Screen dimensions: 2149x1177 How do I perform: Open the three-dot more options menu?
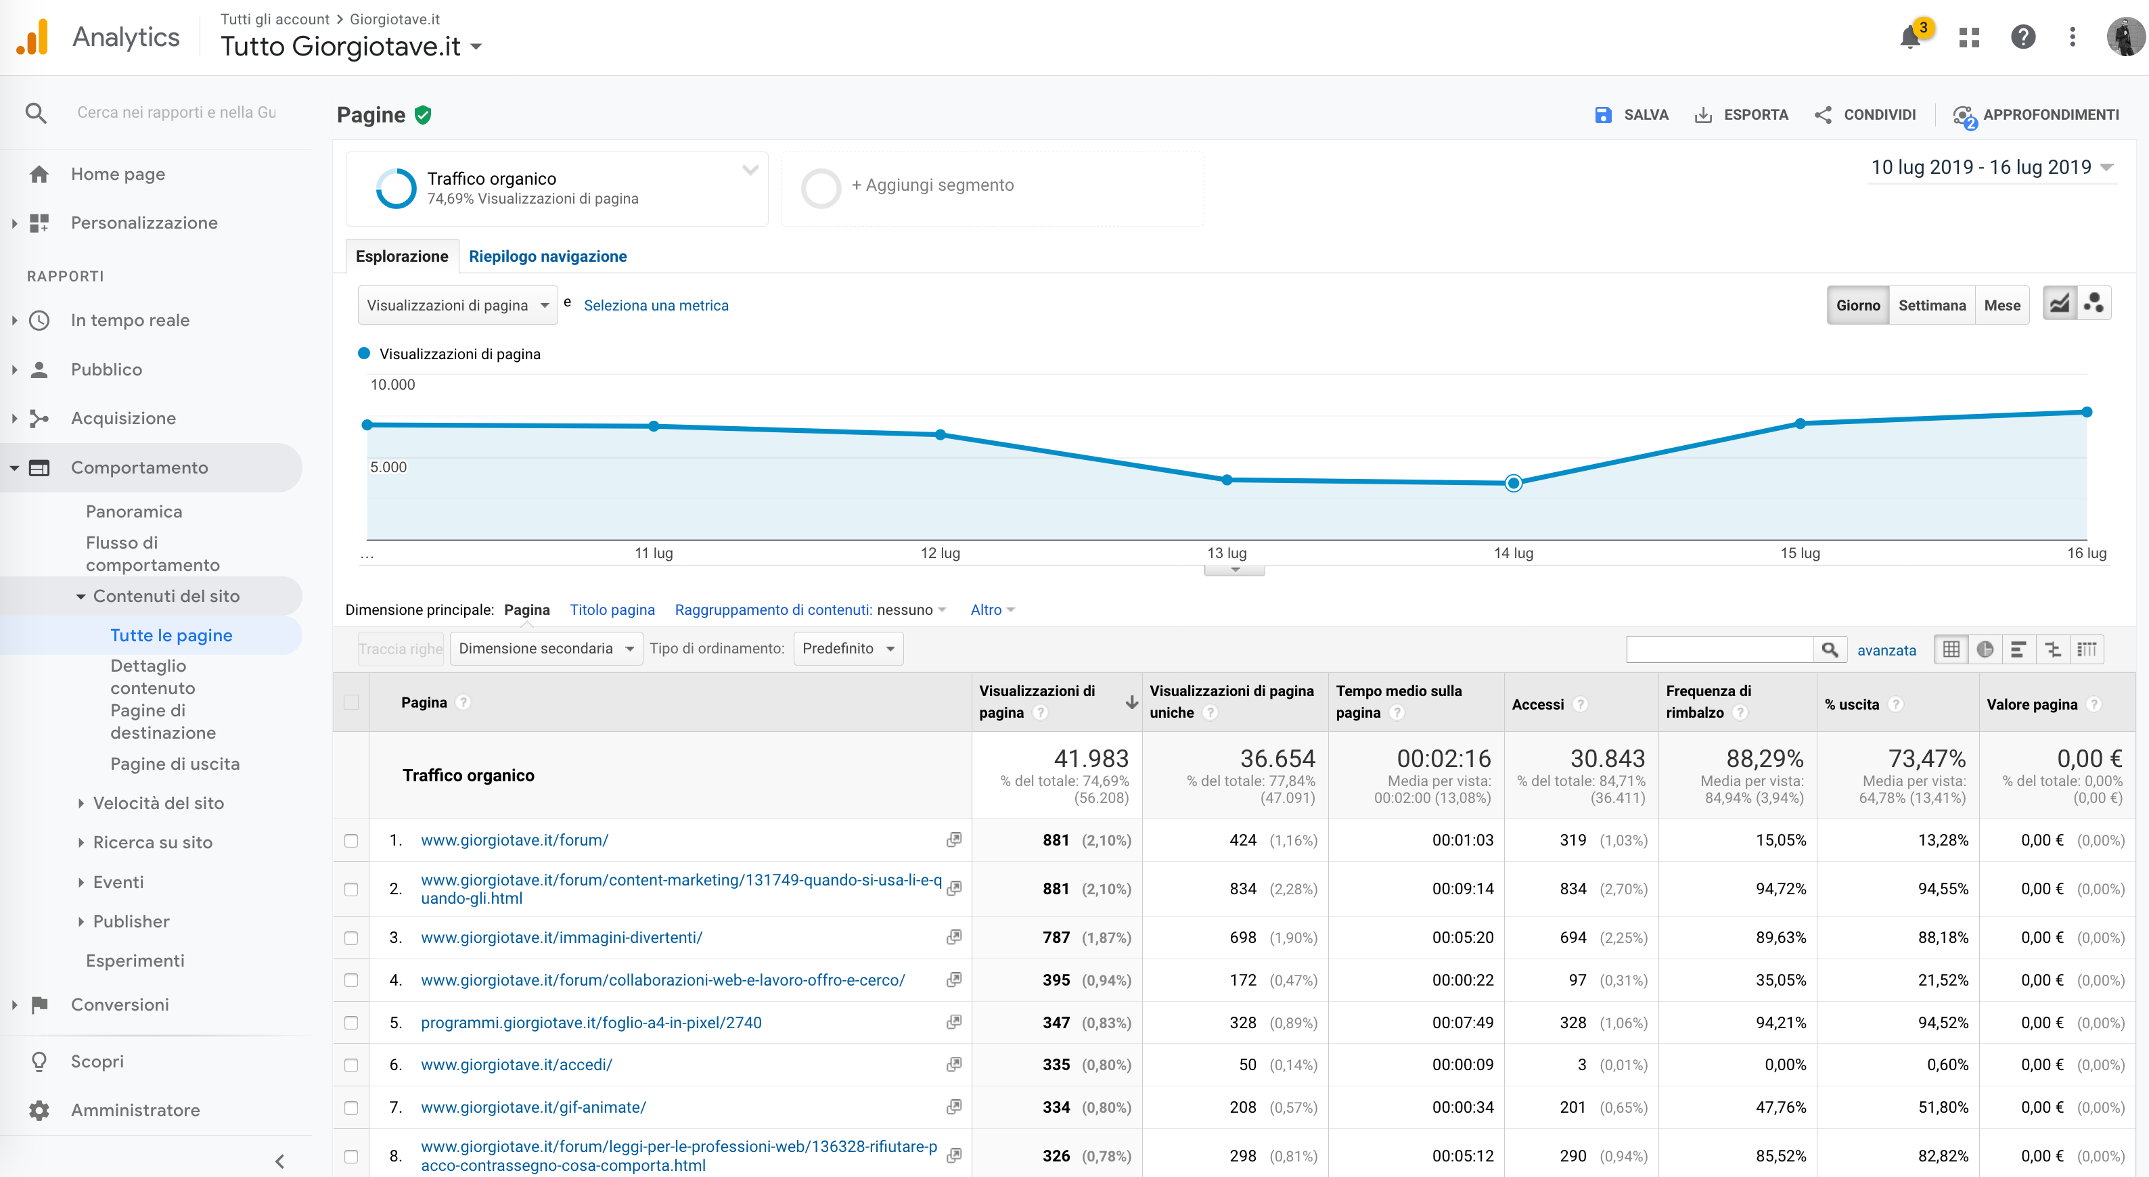[2073, 37]
